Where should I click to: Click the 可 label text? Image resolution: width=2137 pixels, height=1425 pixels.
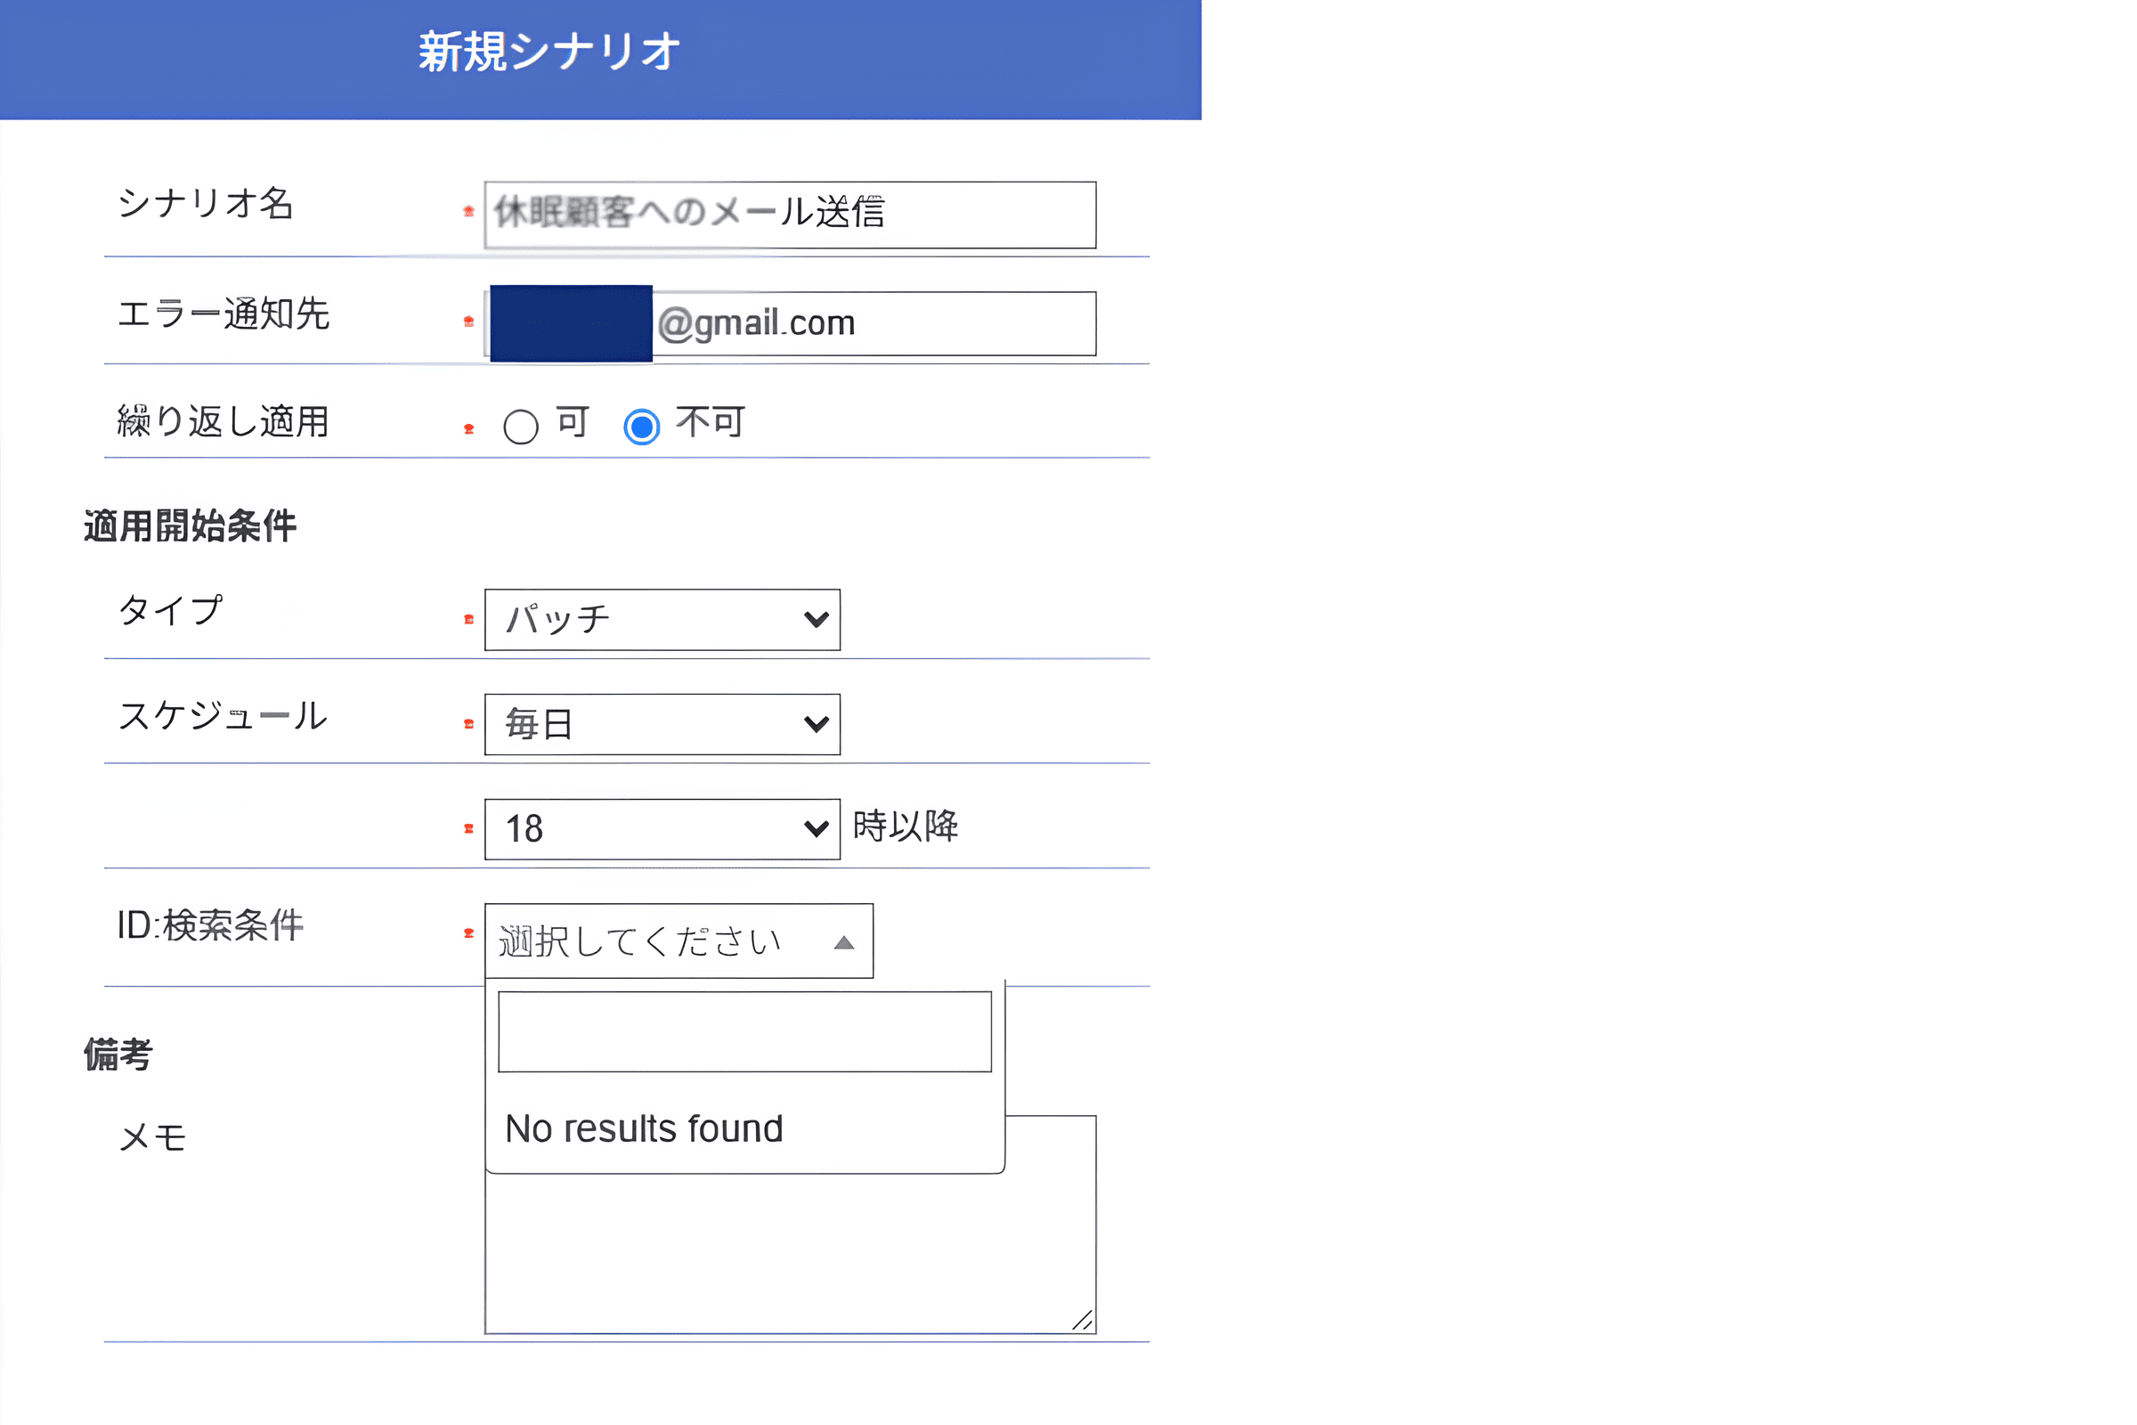(x=573, y=422)
